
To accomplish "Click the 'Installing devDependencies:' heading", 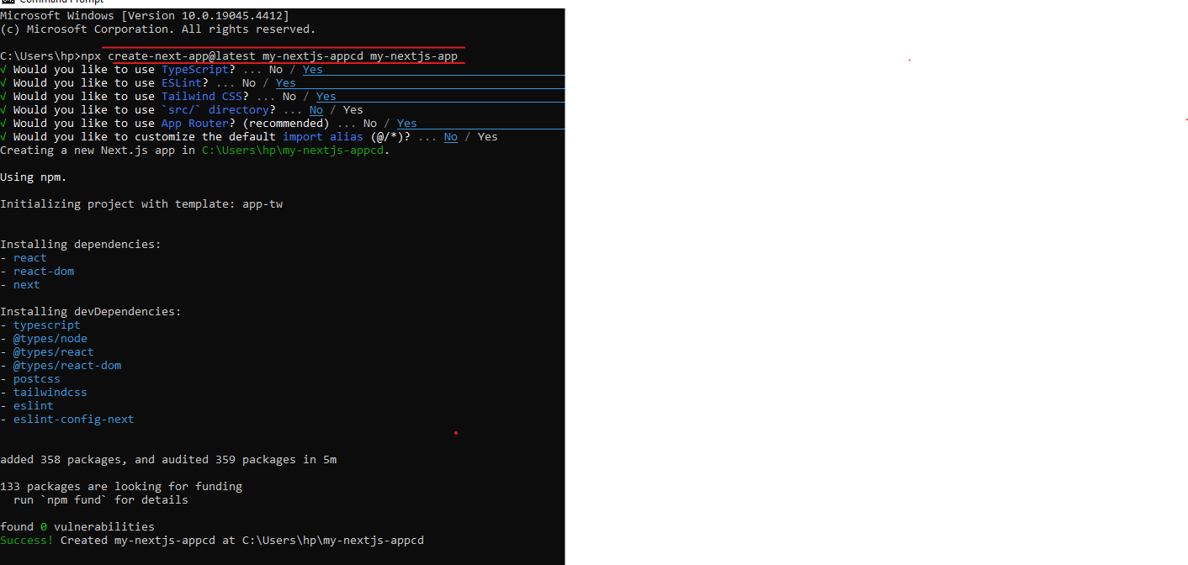I will click(x=91, y=312).
